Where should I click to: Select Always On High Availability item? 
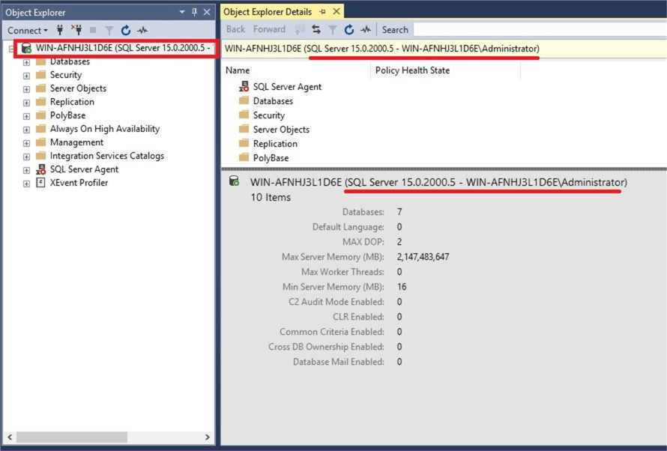tap(105, 129)
